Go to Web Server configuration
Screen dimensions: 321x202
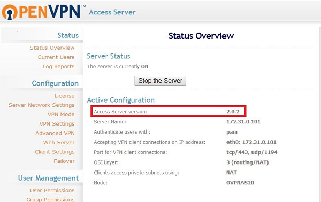(x=59, y=143)
